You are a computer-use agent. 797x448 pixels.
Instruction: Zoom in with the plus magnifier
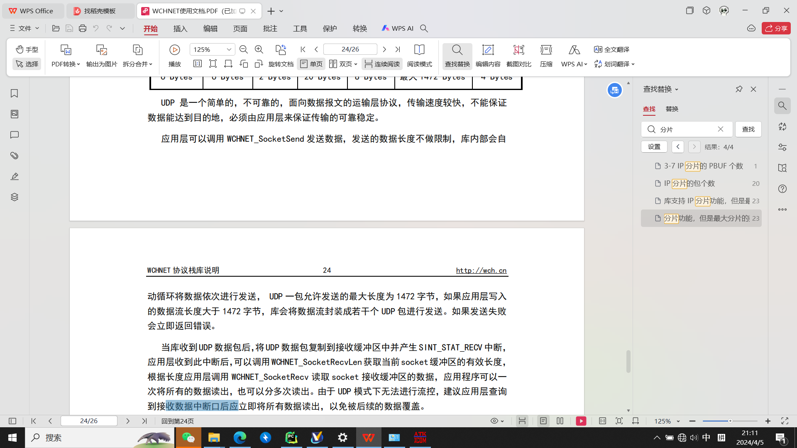pyautogui.click(x=259, y=49)
